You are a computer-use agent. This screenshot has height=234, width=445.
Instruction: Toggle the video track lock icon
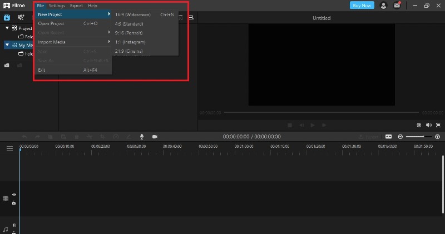pyautogui.click(x=14, y=203)
